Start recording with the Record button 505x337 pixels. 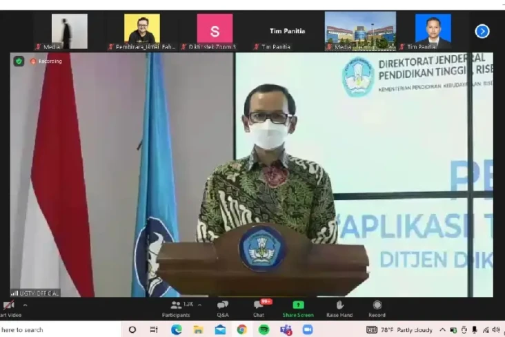pyautogui.click(x=377, y=309)
